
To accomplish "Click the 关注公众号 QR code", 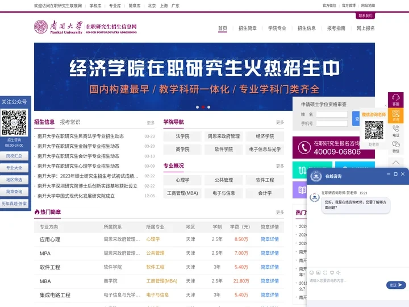I will tap(14, 122).
